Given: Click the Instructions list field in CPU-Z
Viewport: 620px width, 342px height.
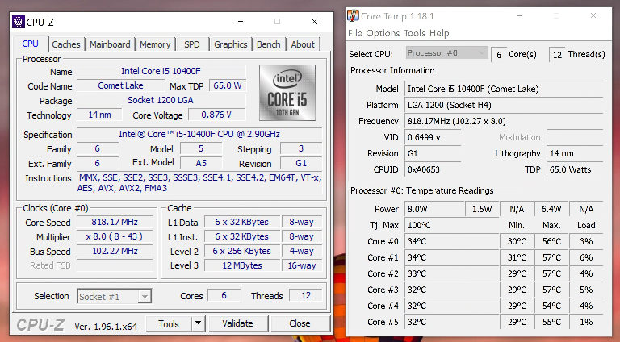Looking at the screenshot, I should (x=199, y=183).
